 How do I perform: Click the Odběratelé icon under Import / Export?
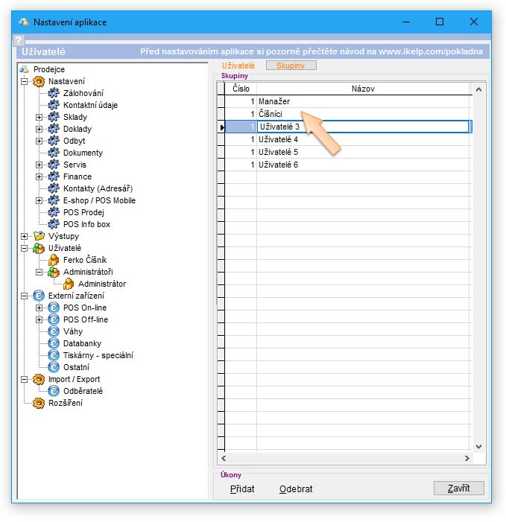click(x=53, y=391)
